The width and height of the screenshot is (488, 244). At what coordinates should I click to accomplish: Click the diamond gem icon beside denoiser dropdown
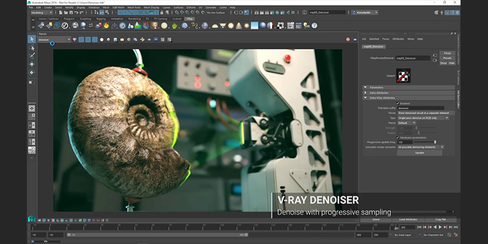point(74,40)
